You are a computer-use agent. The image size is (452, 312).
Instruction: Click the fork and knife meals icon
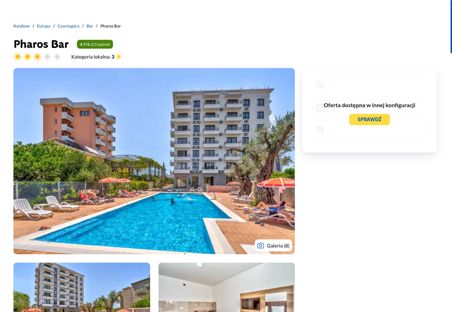pos(320,130)
